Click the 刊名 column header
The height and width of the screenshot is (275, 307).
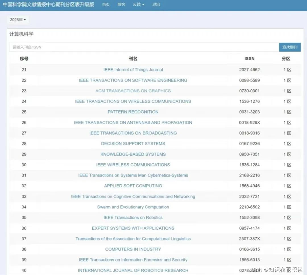coord(133,59)
